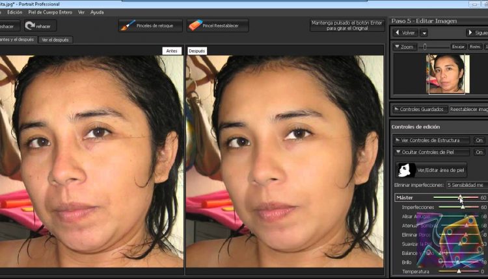Click the deshacer undo button
This screenshot has width=488, height=279.
8,26
